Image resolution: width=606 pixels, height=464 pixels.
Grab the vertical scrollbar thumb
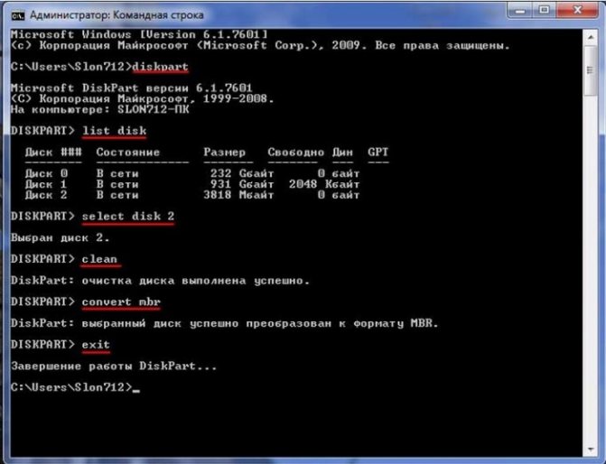[590, 70]
